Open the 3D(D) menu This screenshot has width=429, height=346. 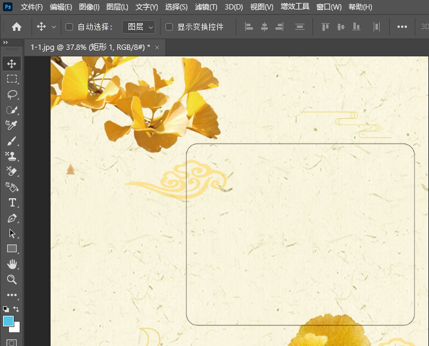234,7
